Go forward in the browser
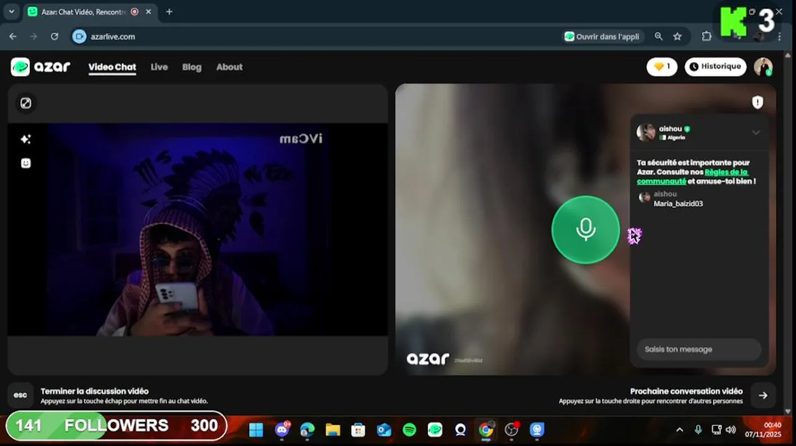Image resolution: width=796 pixels, height=446 pixels. tap(33, 37)
